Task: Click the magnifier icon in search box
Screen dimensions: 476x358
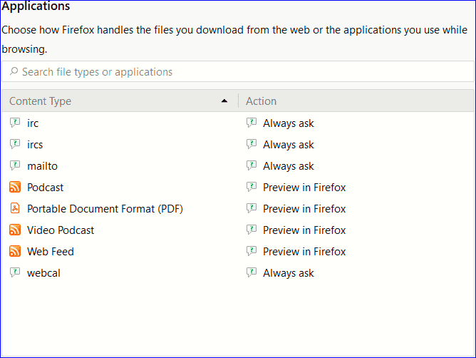Action: click(14, 71)
